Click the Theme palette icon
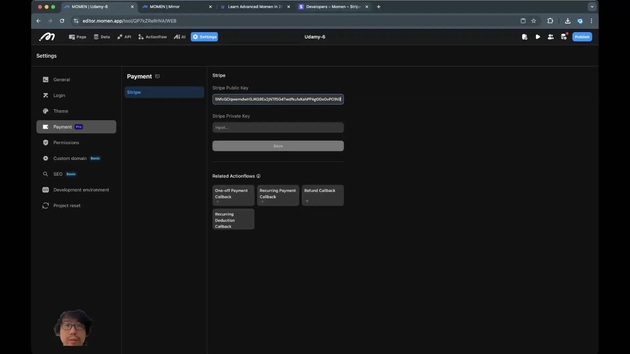 46,111
